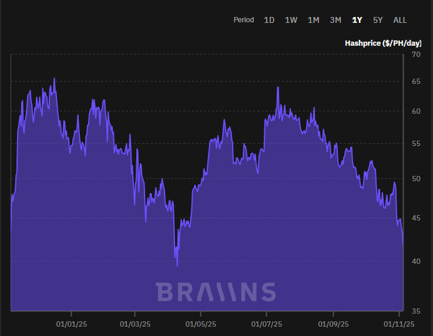The height and width of the screenshot is (336, 433).
Task: Click the 01/11/25 date axis label
Action: click(400, 323)
